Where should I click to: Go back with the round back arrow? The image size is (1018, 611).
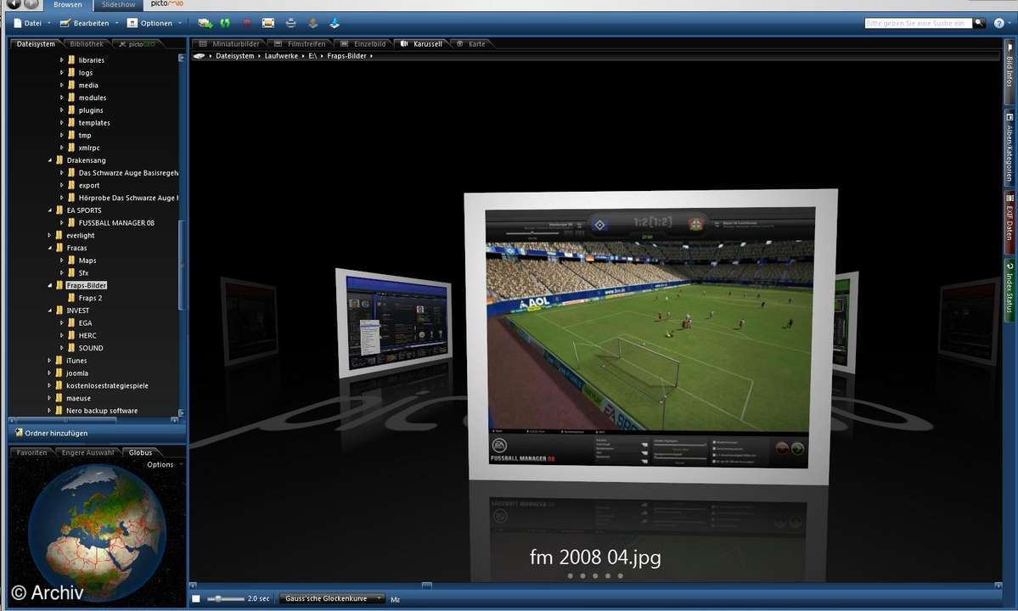(x=14, y=4)
